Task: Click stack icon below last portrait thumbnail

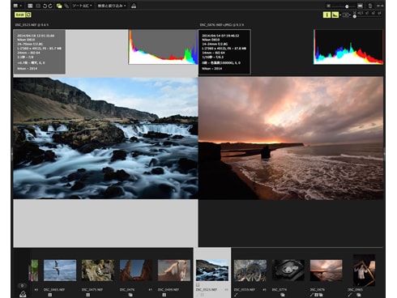Action: coord(359,295)
